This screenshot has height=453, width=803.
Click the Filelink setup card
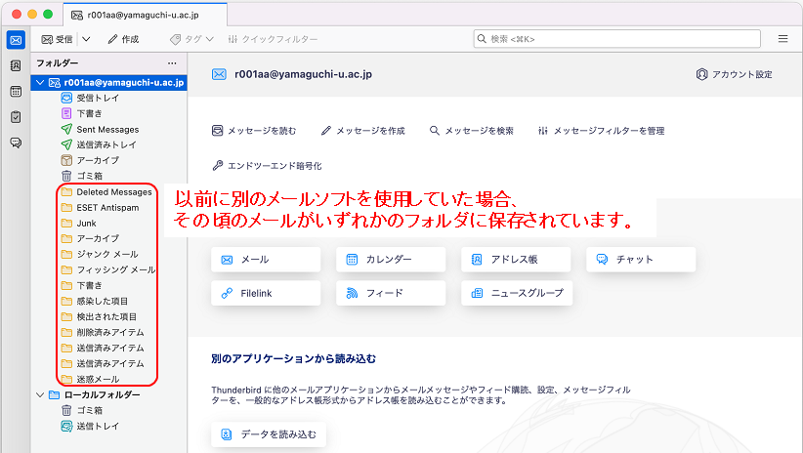tap(266, 293)
